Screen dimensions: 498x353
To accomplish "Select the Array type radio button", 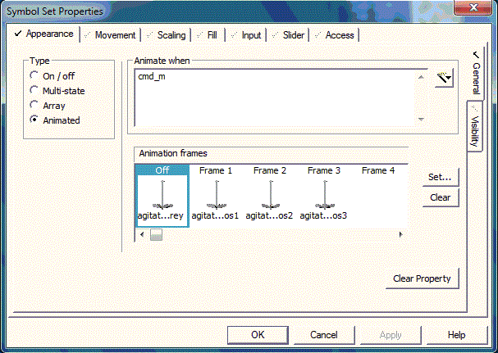I will pyautogui.click(x=34, y=105).
